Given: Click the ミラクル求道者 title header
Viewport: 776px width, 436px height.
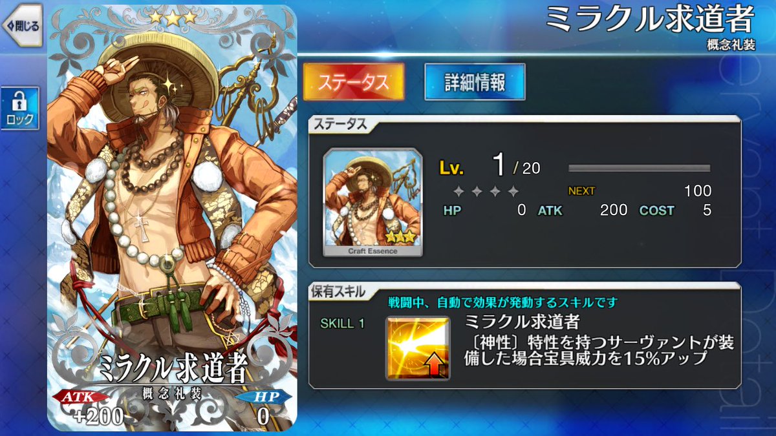Looking at the screenshot, I should (x=650, y=20).
